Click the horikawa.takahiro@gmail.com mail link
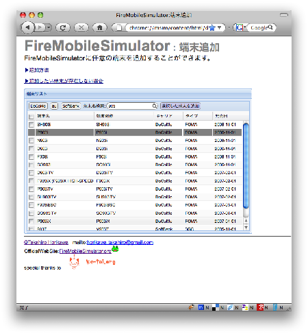Viewport: 308px width, 334px height. coord(120,242)
